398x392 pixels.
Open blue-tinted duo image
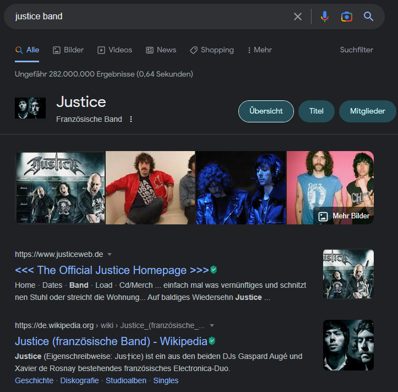point(241,187)
